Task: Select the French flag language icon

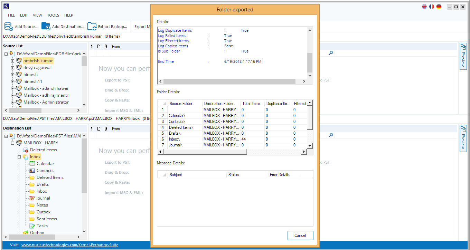Action: pos(432,7)
